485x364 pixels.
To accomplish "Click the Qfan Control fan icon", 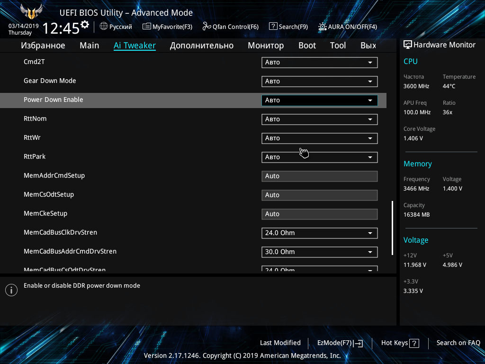I will 207,27.
